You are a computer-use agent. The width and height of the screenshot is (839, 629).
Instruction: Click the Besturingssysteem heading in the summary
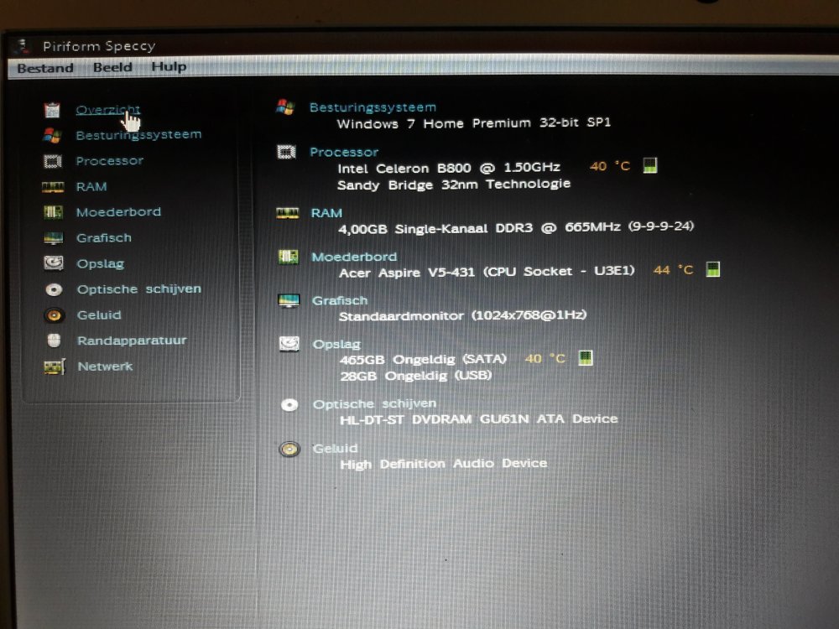point(373,107)
